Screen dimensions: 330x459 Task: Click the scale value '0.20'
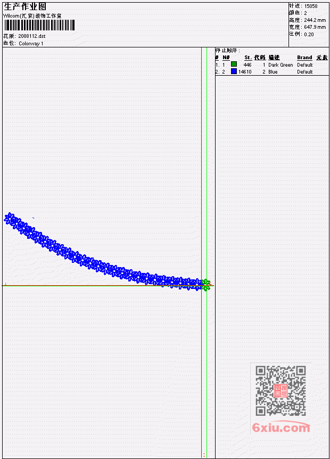[309, 34]
